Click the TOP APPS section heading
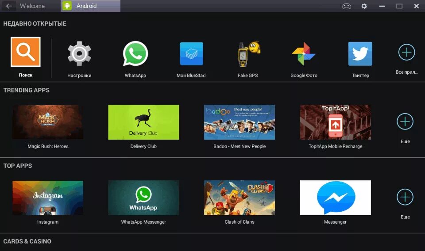Image resolution: width=425 pixels, height=251 pixels. tap(18, 166)
